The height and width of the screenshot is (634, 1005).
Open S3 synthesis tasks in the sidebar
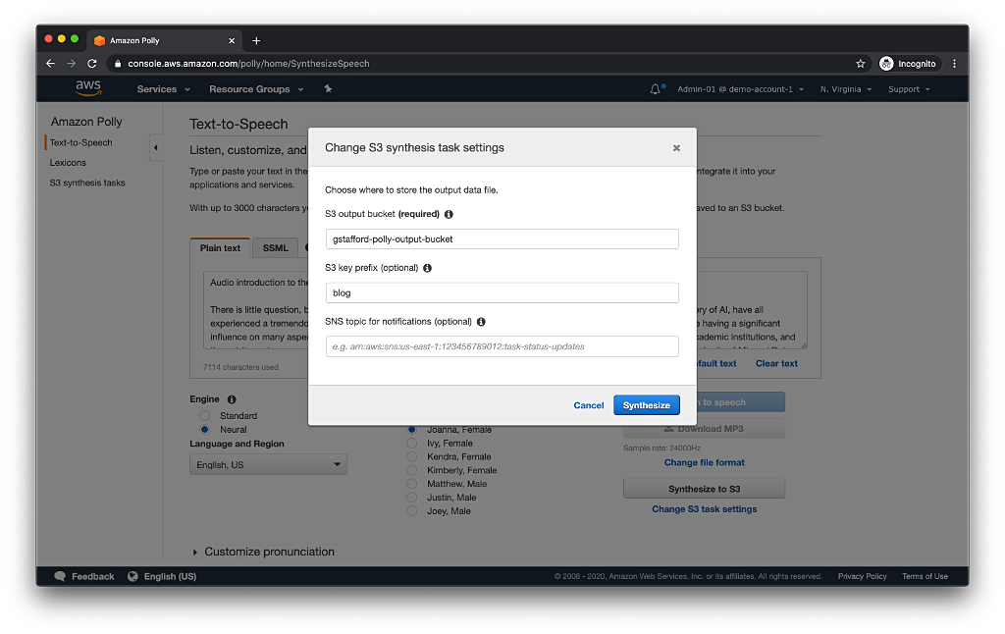(87, 183)
